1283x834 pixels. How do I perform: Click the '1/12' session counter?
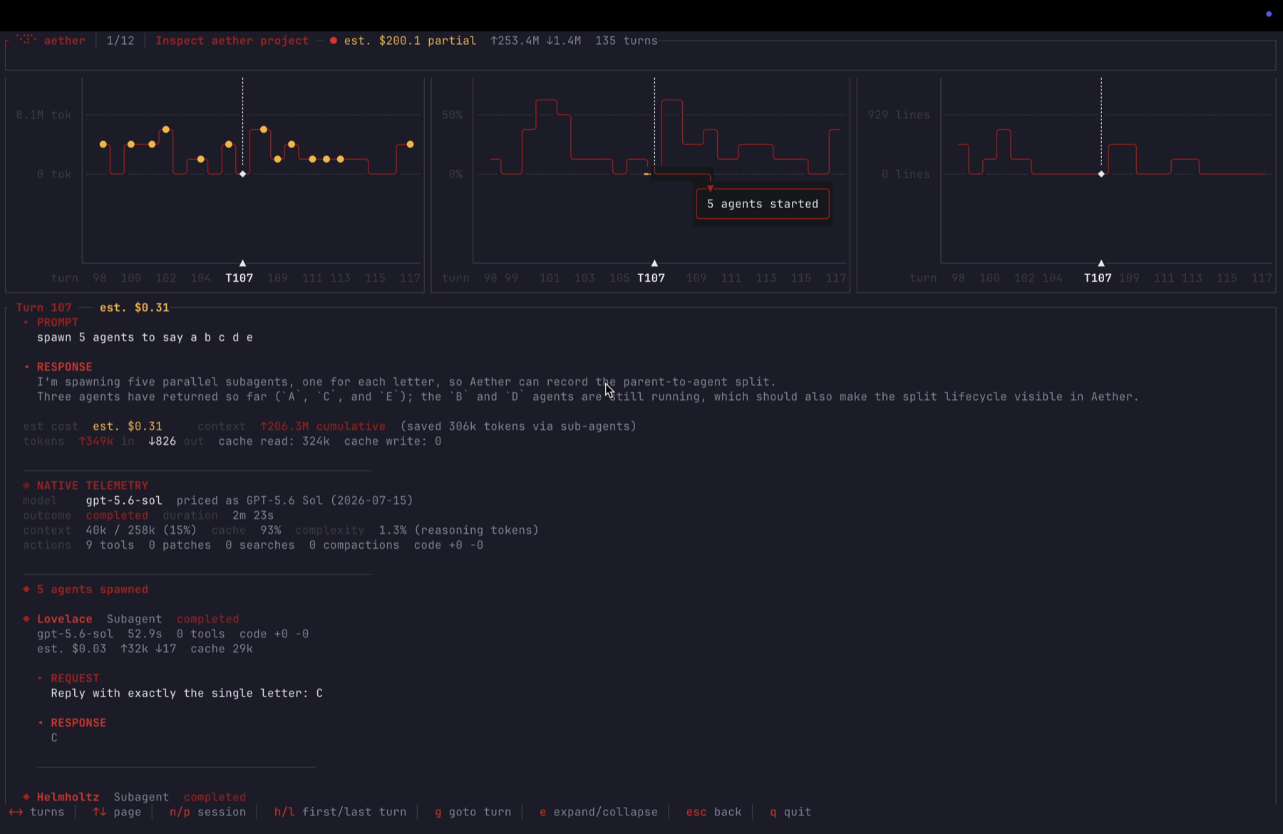pos(120,41)
